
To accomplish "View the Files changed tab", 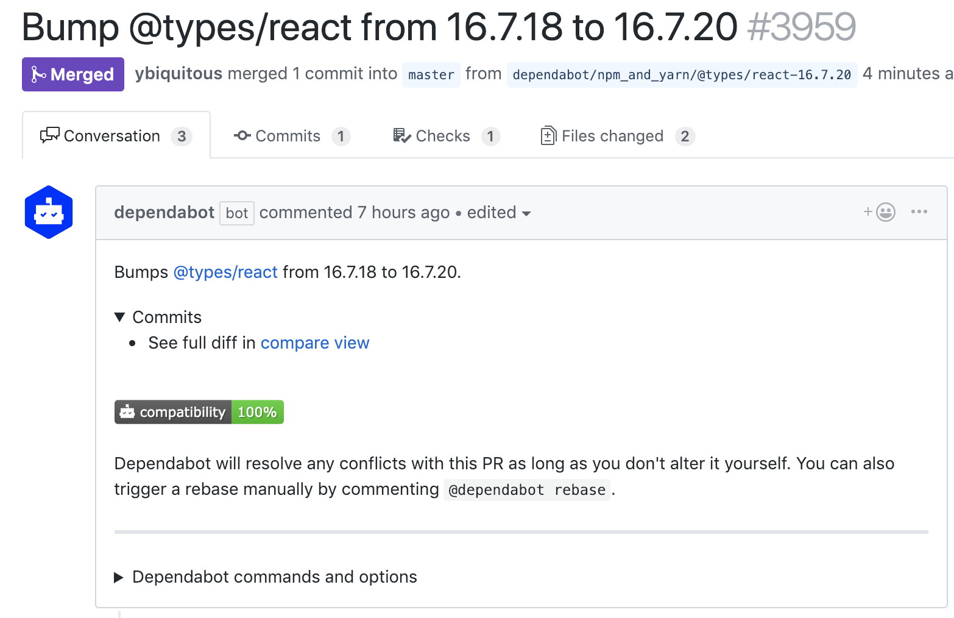I will tap(618, 136).
